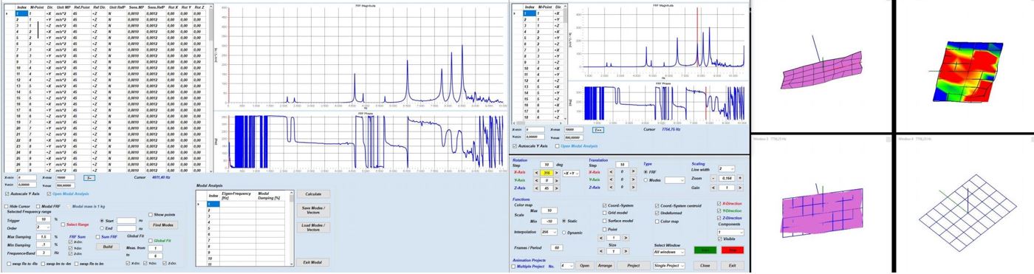Screen dimensions: 1034x274
Task: Increase the X-Axis rotation with its right arrow
Action: 557,173
